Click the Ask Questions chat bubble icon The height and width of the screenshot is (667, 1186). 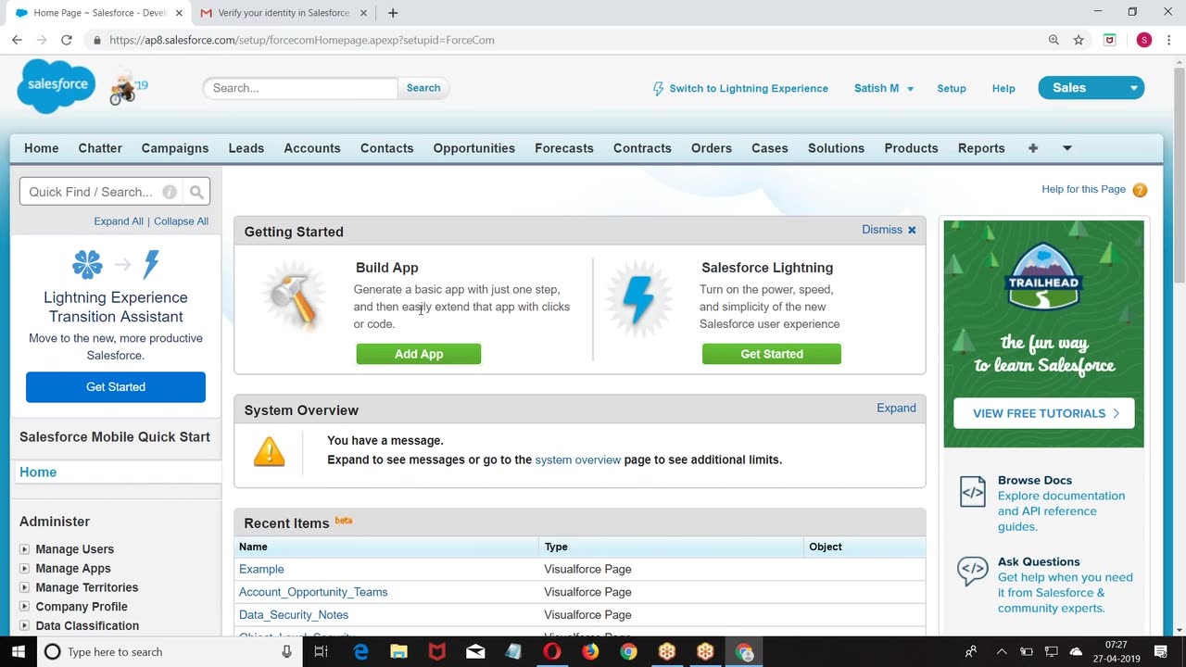tap(973, 571)
